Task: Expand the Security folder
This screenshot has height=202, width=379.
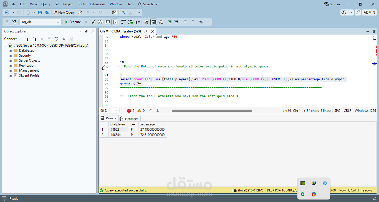Action: (10, 56)
